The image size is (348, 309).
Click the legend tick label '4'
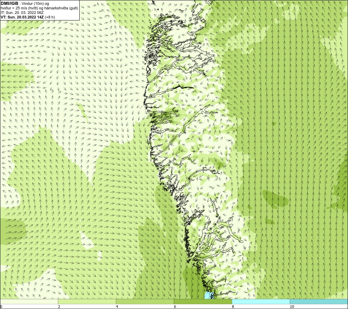(117, 307)
